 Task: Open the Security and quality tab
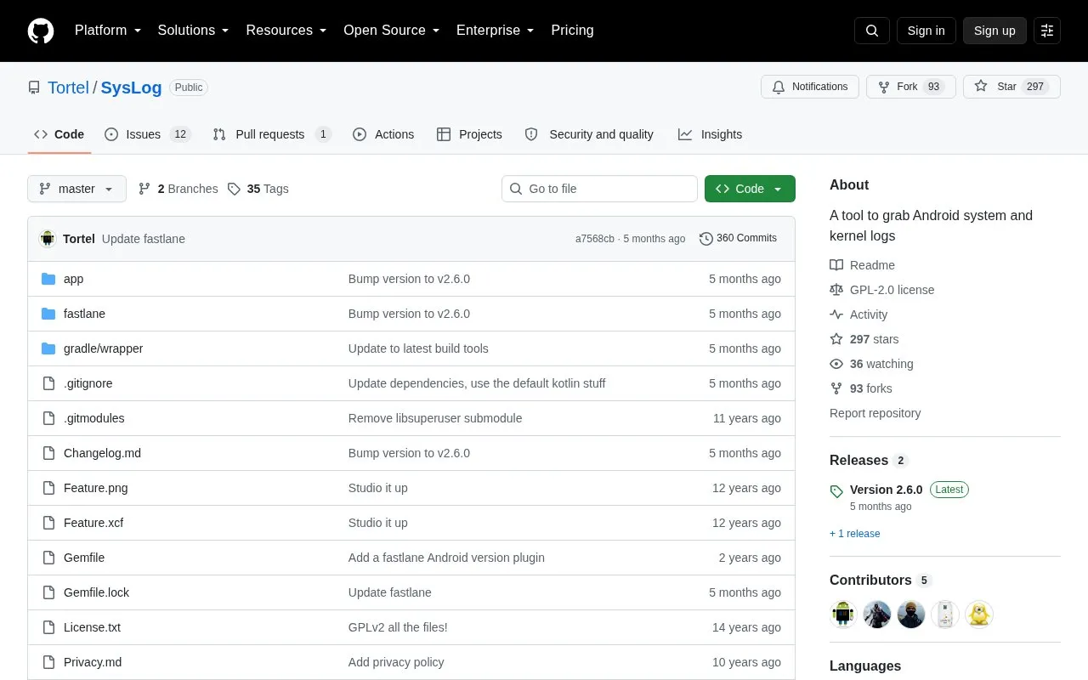point(589,134)
